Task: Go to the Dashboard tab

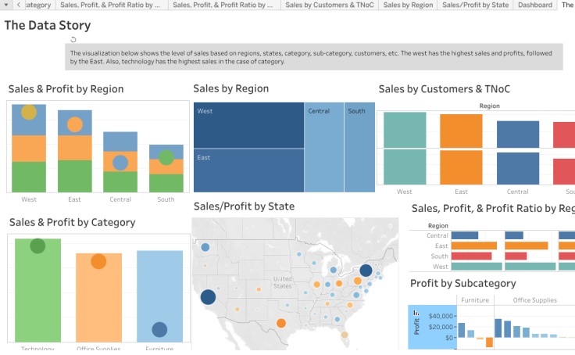Action: tap(534, 5)
